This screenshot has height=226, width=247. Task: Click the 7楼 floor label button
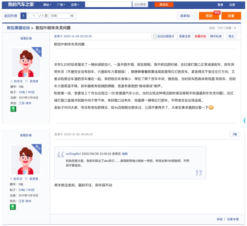(x=234, y=134)
